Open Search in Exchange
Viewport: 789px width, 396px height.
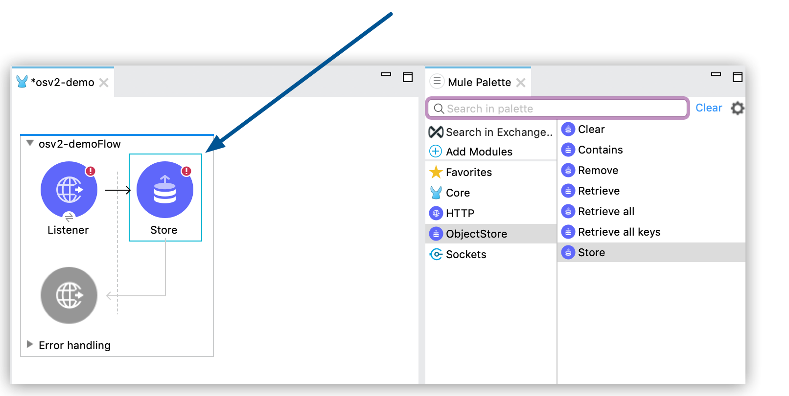498,132
